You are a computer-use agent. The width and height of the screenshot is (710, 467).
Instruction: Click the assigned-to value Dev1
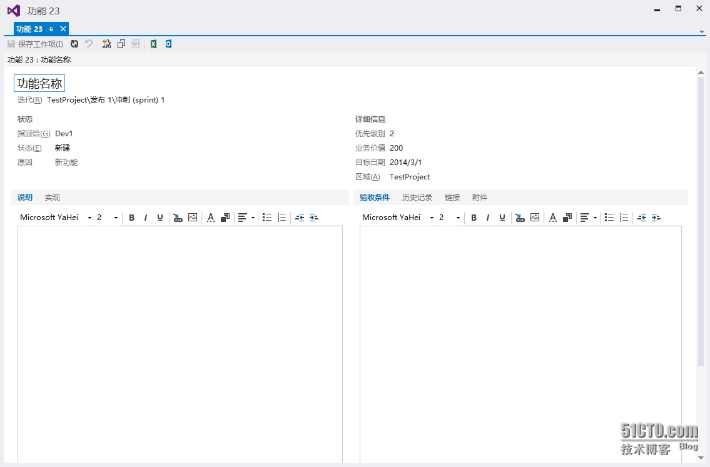[64, 134]
